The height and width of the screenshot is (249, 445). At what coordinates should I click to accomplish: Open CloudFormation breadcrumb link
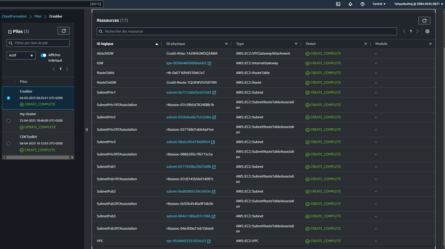pyautogui.click(x=14, y=16)
